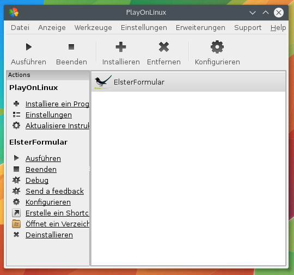Click the Ausführen label in toolbar
Image resolution: width=294 pixels, height=275 pixels.
[x=28, y=62]
